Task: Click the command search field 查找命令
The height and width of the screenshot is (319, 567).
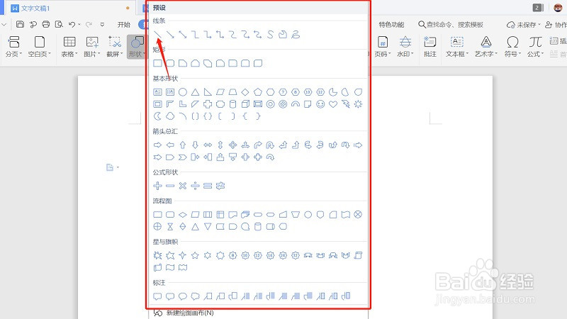Action: [x=451, y=25]
